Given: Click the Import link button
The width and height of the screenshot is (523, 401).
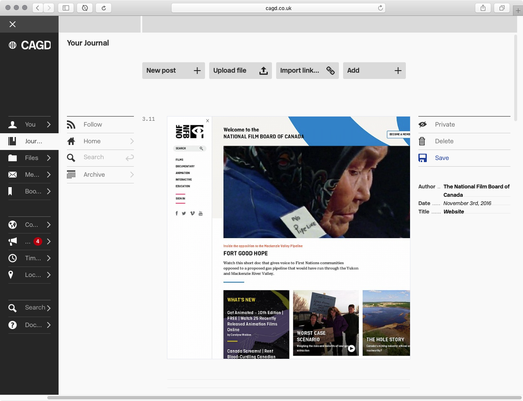Looking at the screenshot, I should 308,71.
